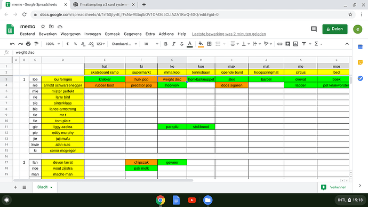Open the Gegevens menu
The height and width of the screenshot is (207, 368).
[133, 34]
